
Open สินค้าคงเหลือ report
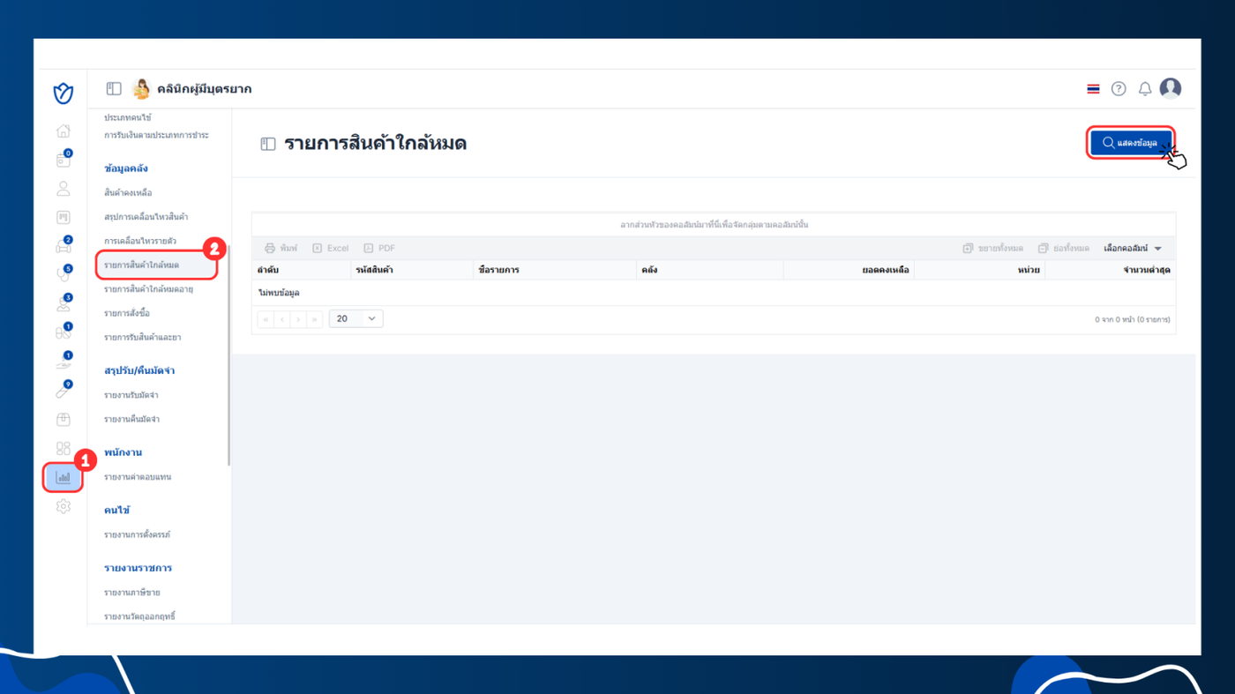pyautogui.click(x=128, y=192)
